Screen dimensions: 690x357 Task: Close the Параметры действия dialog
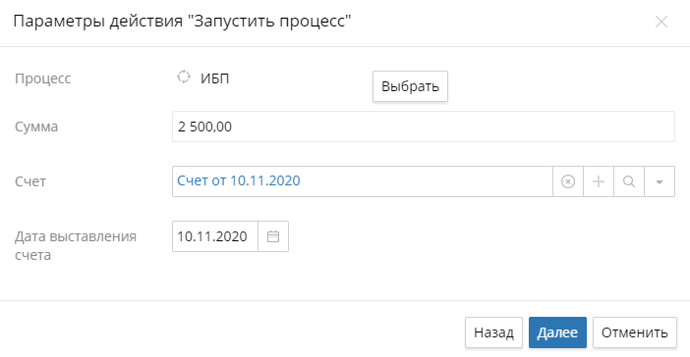pyautogui.click(x=661, y=22)
